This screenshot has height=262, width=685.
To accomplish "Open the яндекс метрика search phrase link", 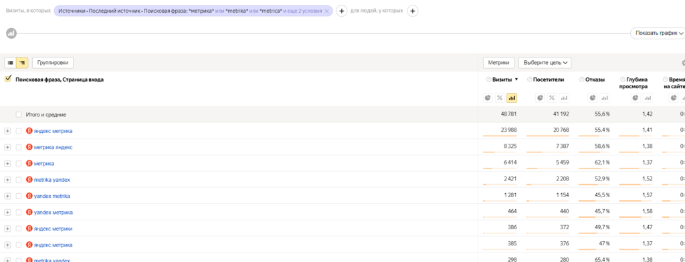I will 54,131.
